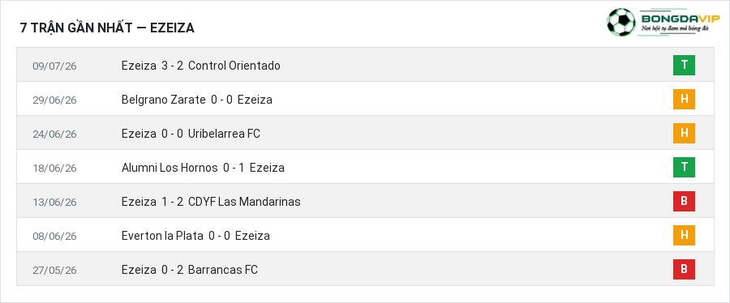The width and height of the screenshot is (730, 303).
Task: Click the green T badge for Alumni Los Hornos match
Action: (x=684, y=168)
